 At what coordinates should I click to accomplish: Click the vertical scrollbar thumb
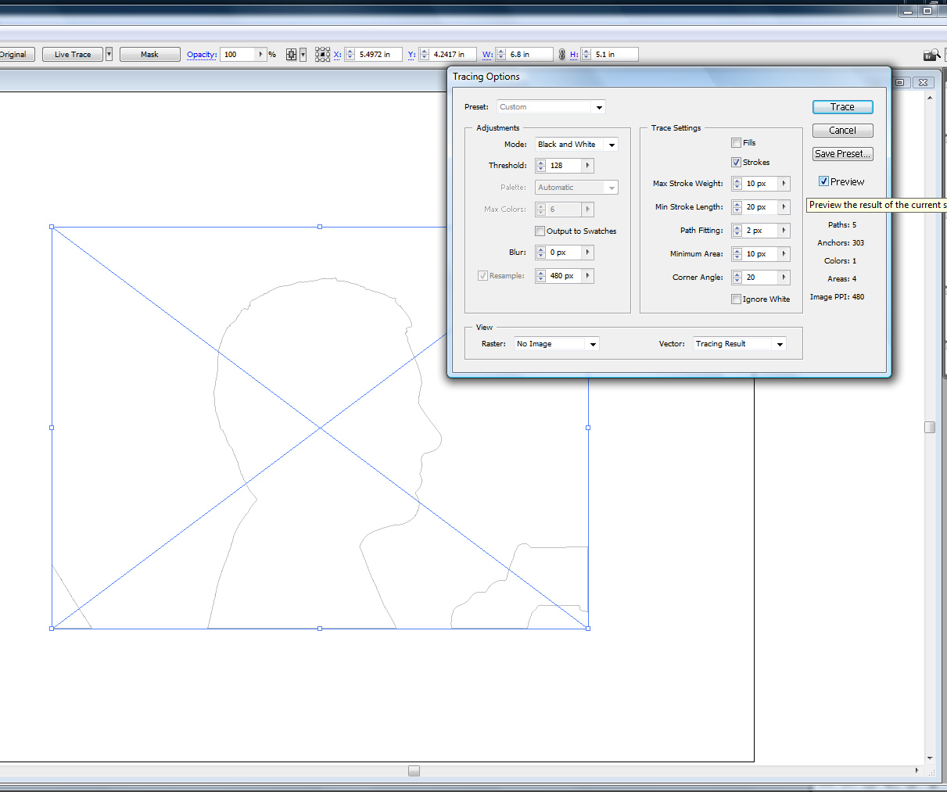(x=930, y=428)
